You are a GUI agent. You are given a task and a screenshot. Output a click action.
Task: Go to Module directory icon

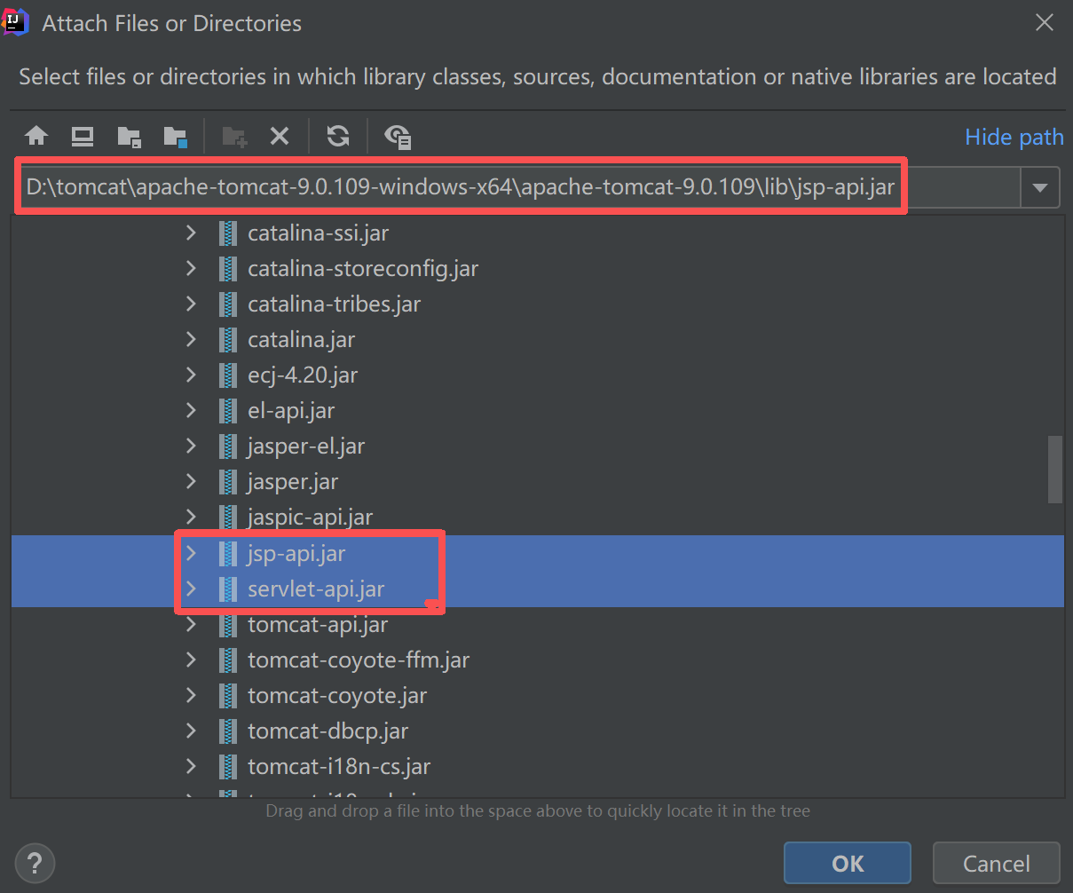(176, 136)
